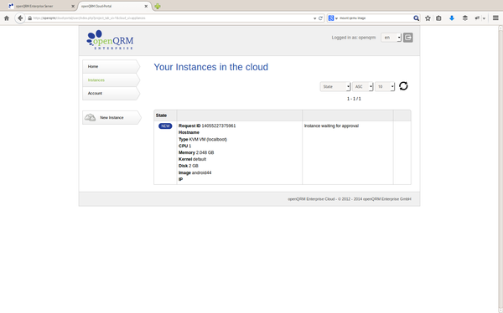Open the search engine selector icon
Screen dimensions: 503x313
pos(333,18)
